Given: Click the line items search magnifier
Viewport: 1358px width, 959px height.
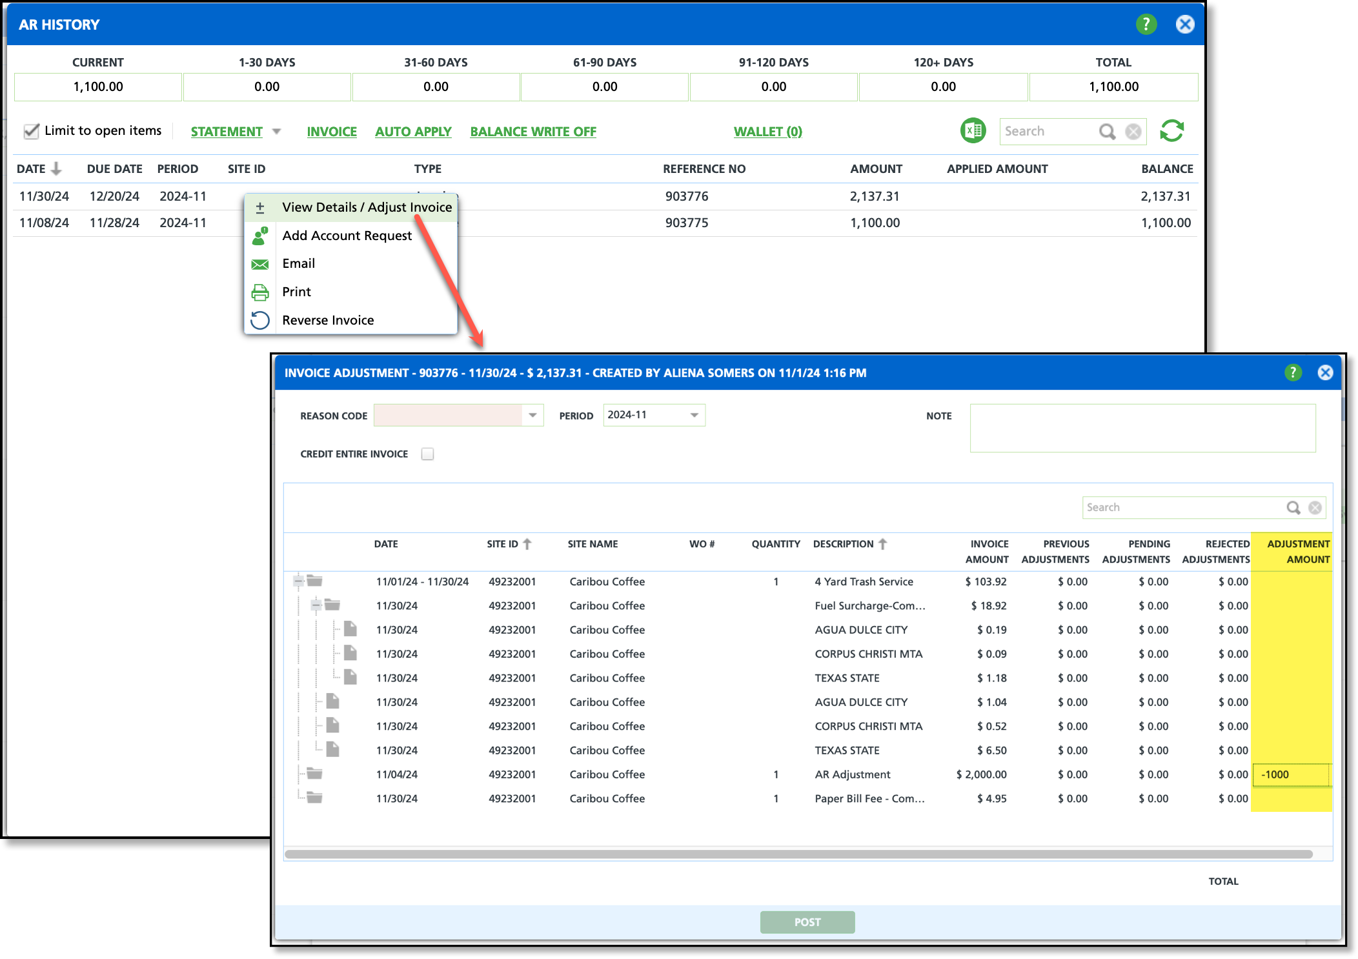Looking at the screenshot, I should (1293, 508).
